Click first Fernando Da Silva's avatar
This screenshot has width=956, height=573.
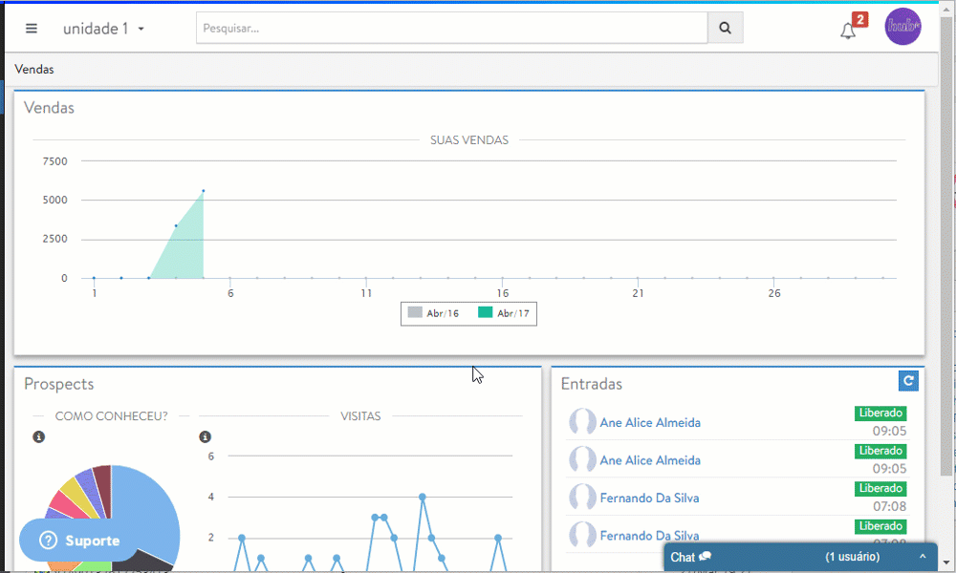pos(582,498)
